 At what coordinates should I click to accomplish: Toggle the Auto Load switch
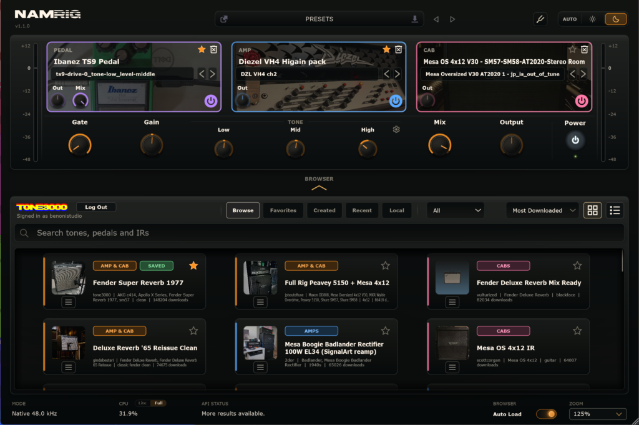tap(546, 414)
